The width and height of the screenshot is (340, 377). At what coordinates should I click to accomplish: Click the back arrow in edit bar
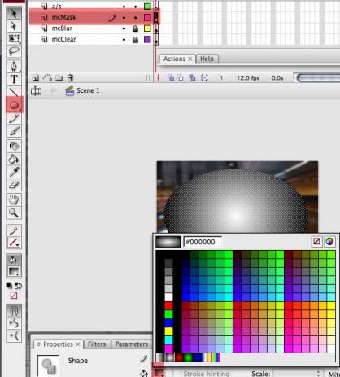point(54,90)
